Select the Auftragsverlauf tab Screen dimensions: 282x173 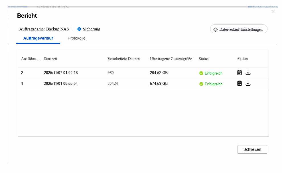click(38, 38)
